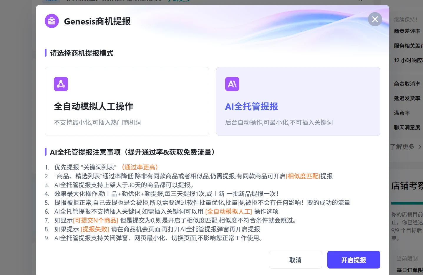Click heading AI全托管提报注意事项

tap(132, 152)
